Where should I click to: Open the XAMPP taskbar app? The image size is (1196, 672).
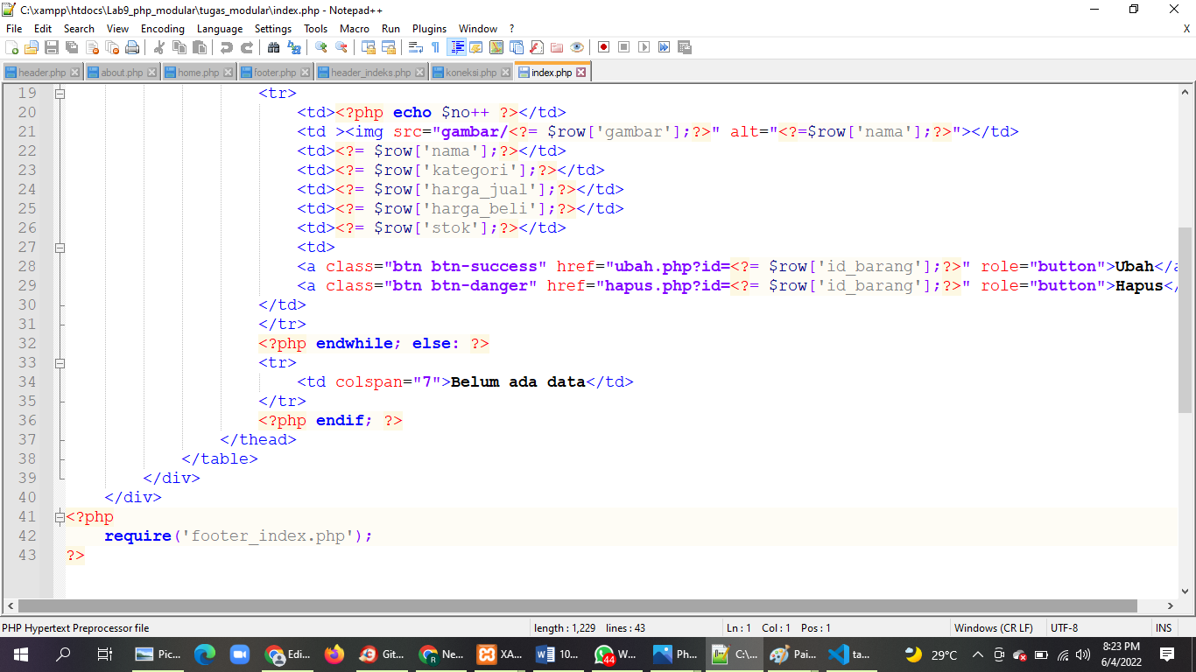[x=499, y=654]
